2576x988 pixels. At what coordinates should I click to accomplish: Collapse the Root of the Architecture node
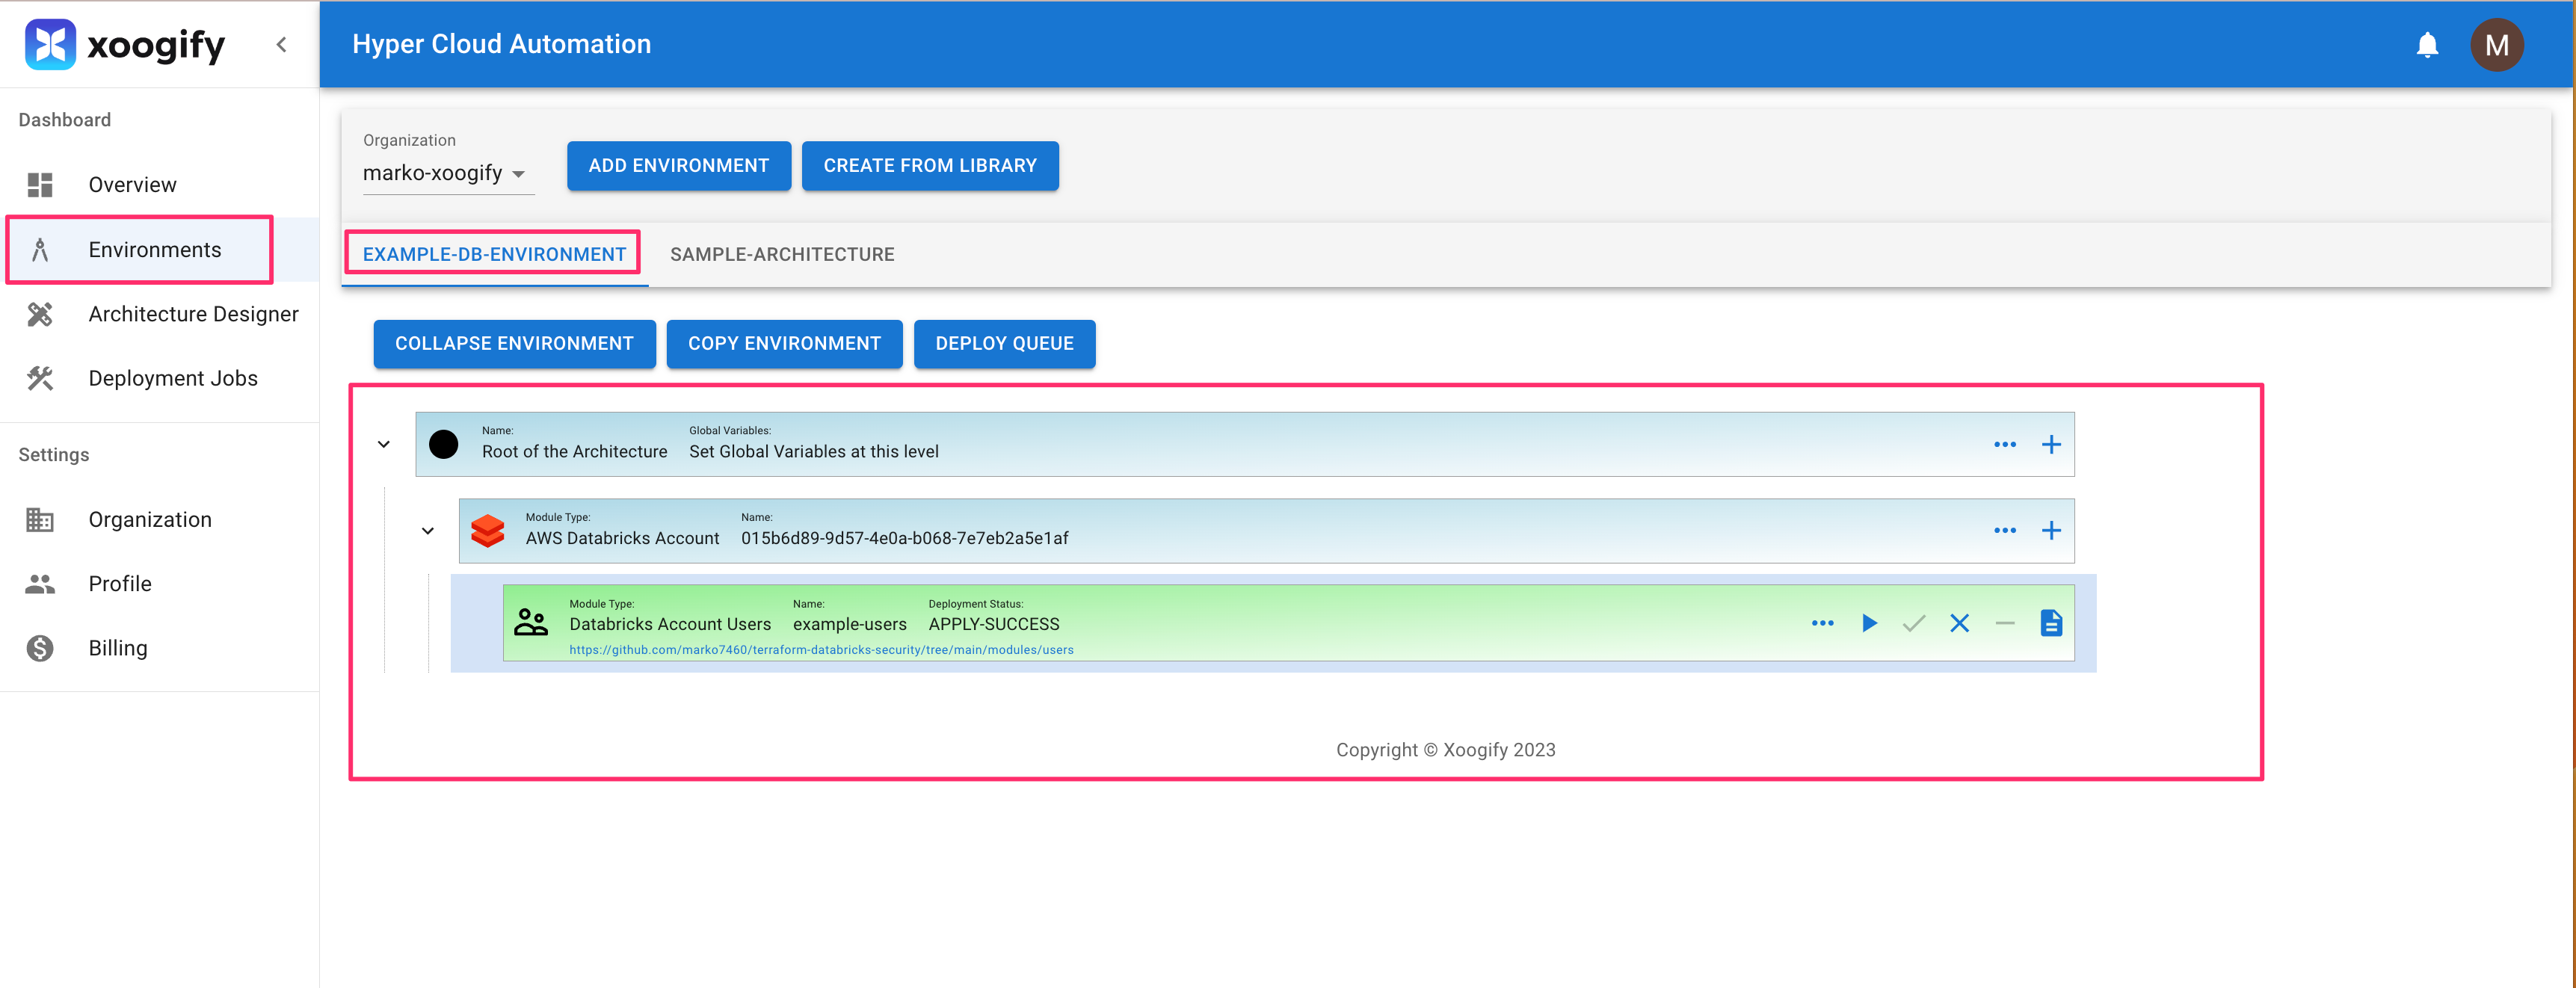pyautogui.click(x=384, y=444)
